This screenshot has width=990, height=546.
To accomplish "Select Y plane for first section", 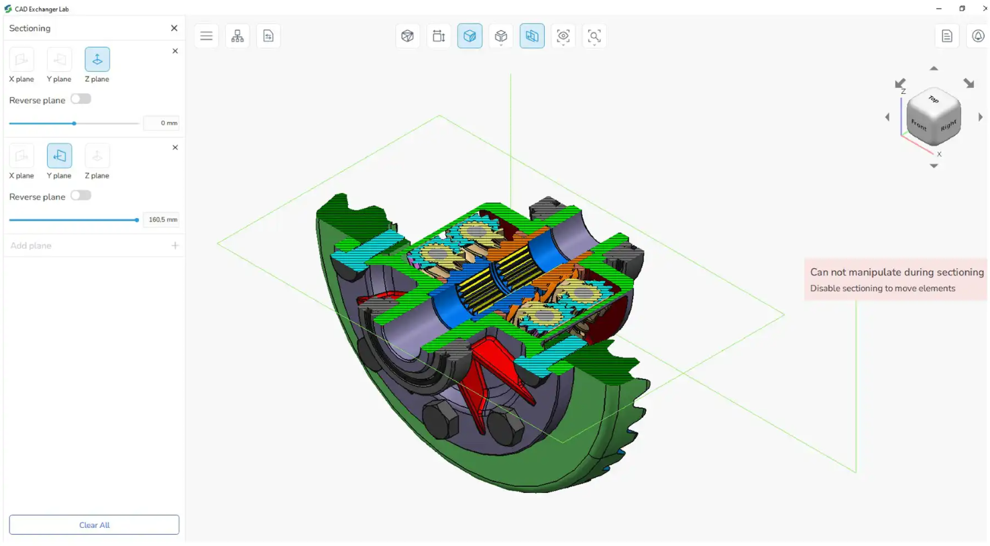I will (x=59, y=60).
